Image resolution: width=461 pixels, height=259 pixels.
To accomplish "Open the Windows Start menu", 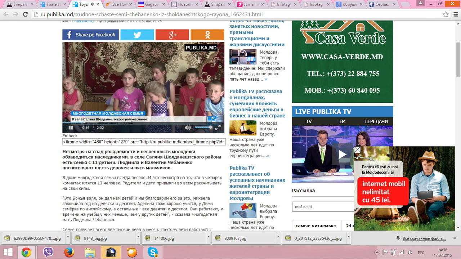I will tap(8, 253).
